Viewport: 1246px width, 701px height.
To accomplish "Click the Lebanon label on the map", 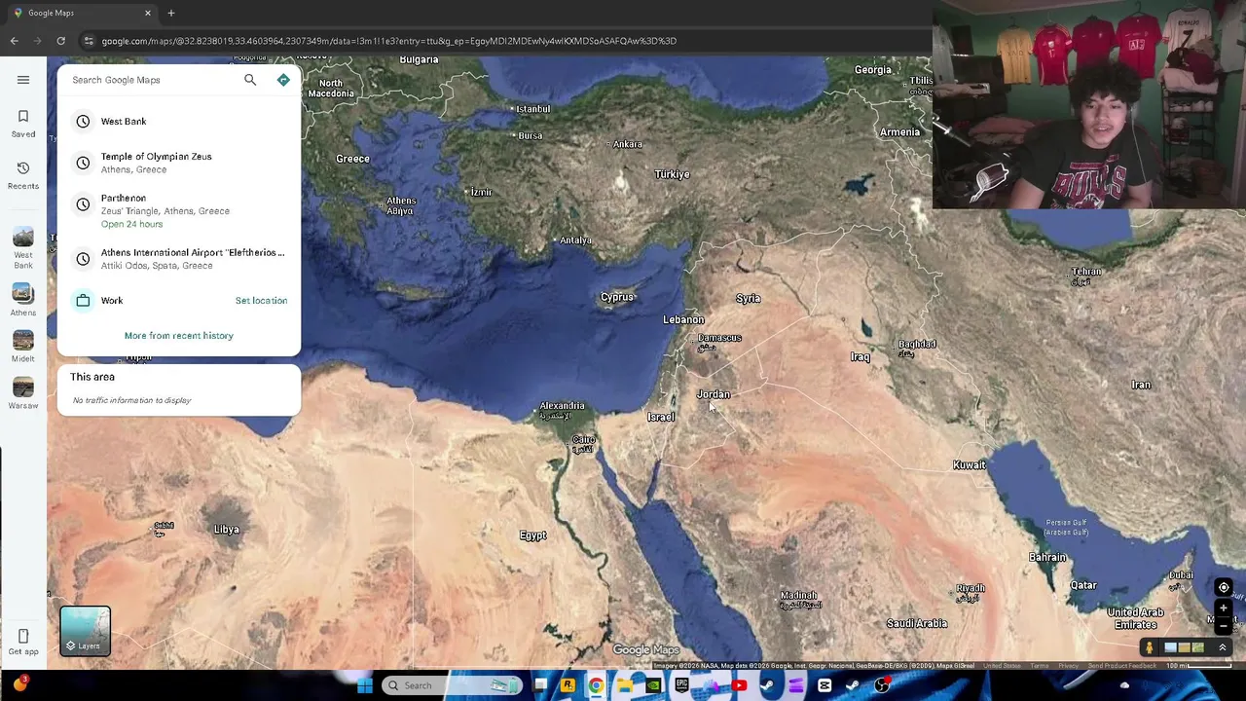I will click(x=683, y=320).
